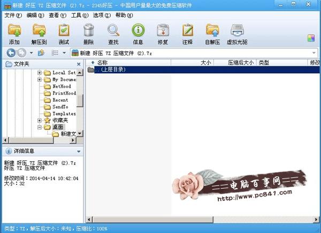The image size is (321, 233).
Task: Sort by the 名称 column header
Action: pyautogui.click(x=128, y=63)
